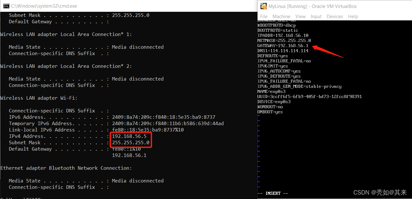Open the Help menu in VirtualBox
The height and width of the screenshot is (199, 412).
tap(353, 17)
